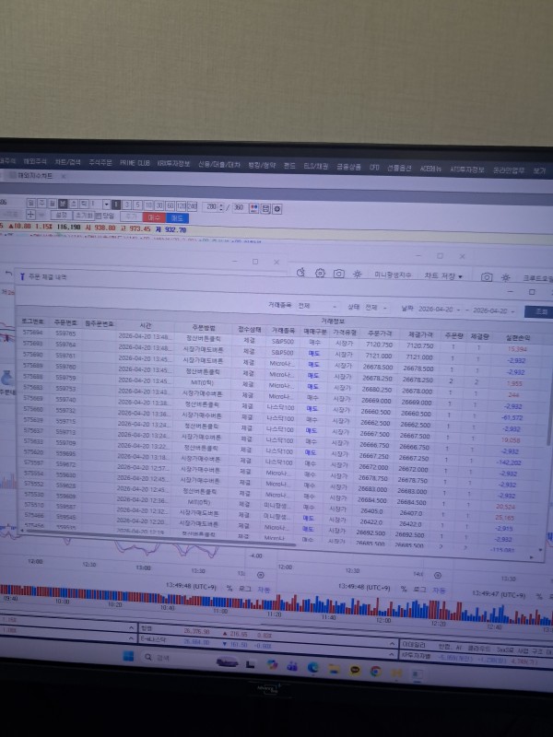Open the Windows Start menu

[128, 656]
